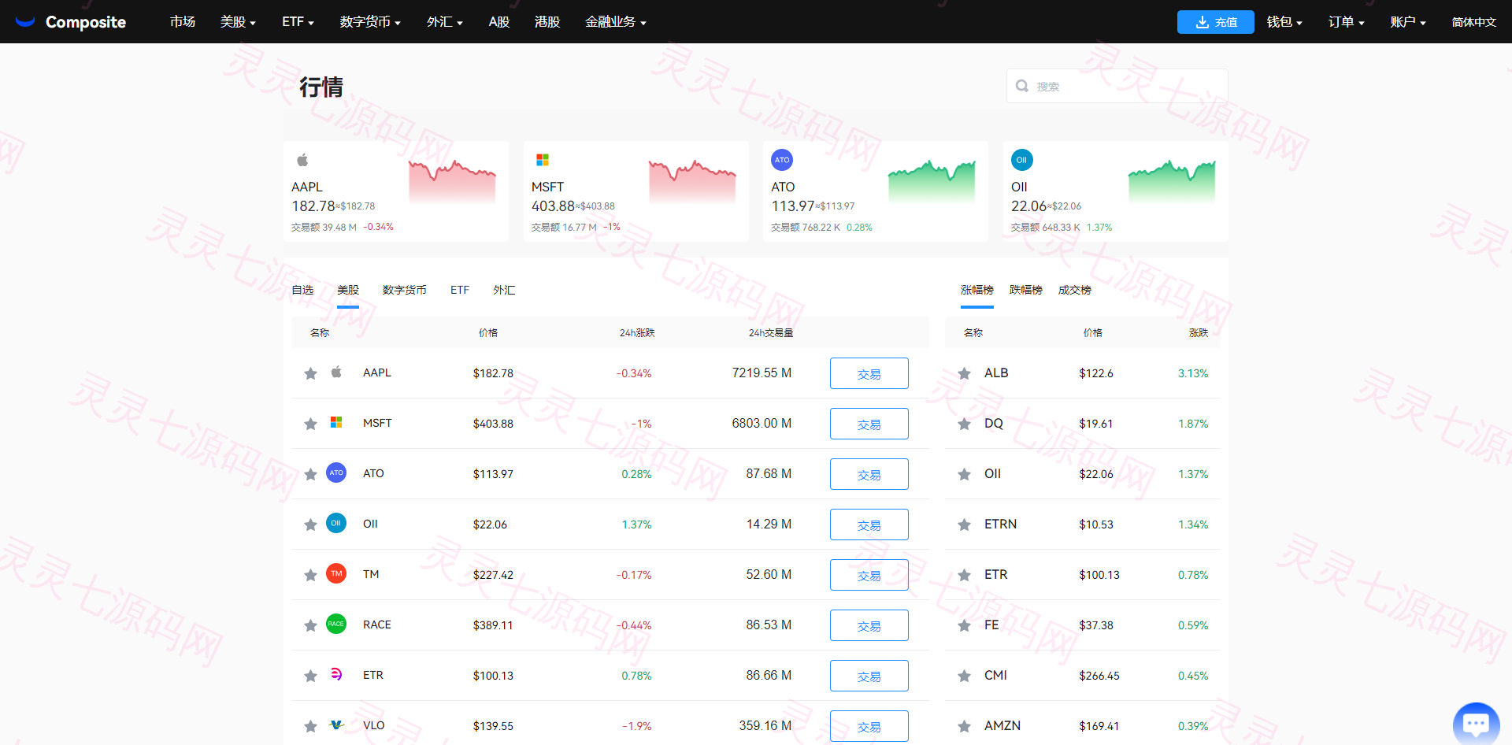Click the green RACE badge icon
This screenshot has width=1512, height=745.
click(336, 624)
